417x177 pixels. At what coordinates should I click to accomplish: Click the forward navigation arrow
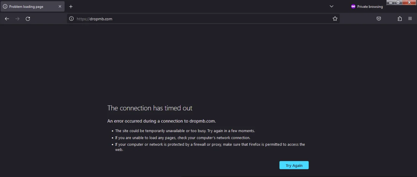[x=17, y=19]
